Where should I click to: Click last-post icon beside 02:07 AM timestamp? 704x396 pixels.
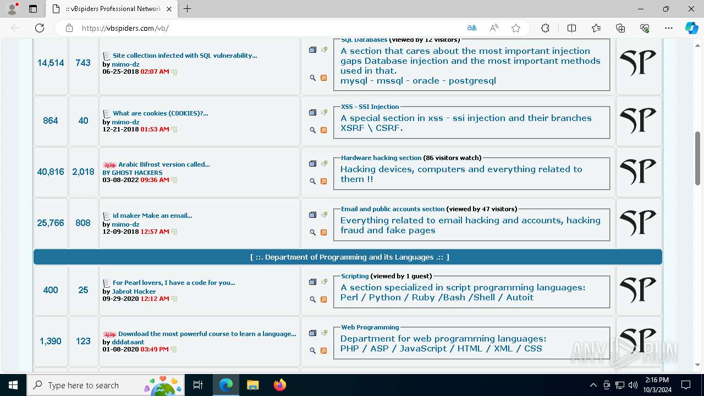coord(174,72)
